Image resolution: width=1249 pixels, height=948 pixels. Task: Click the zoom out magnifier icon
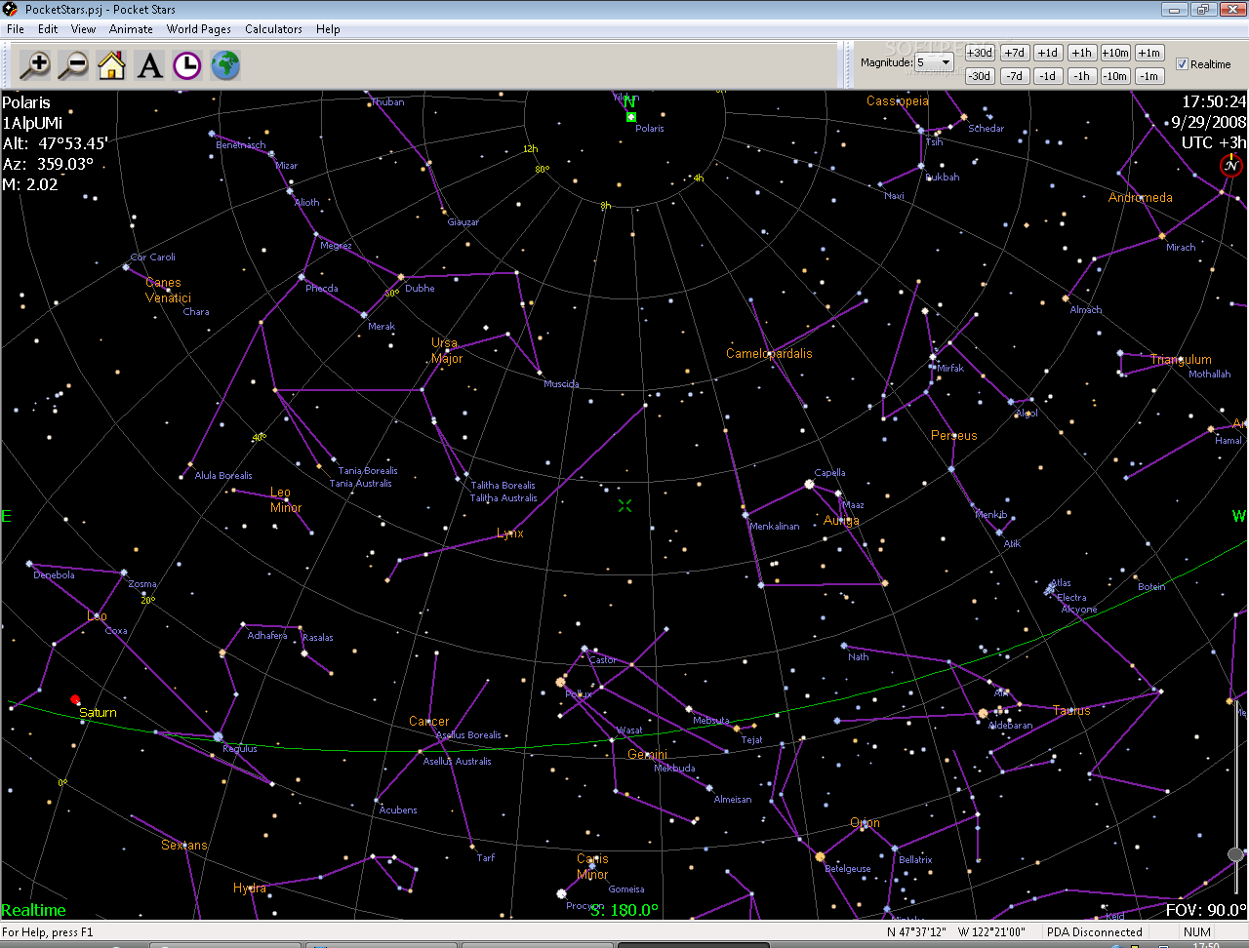pyautogui.click(x=73, y=65)
